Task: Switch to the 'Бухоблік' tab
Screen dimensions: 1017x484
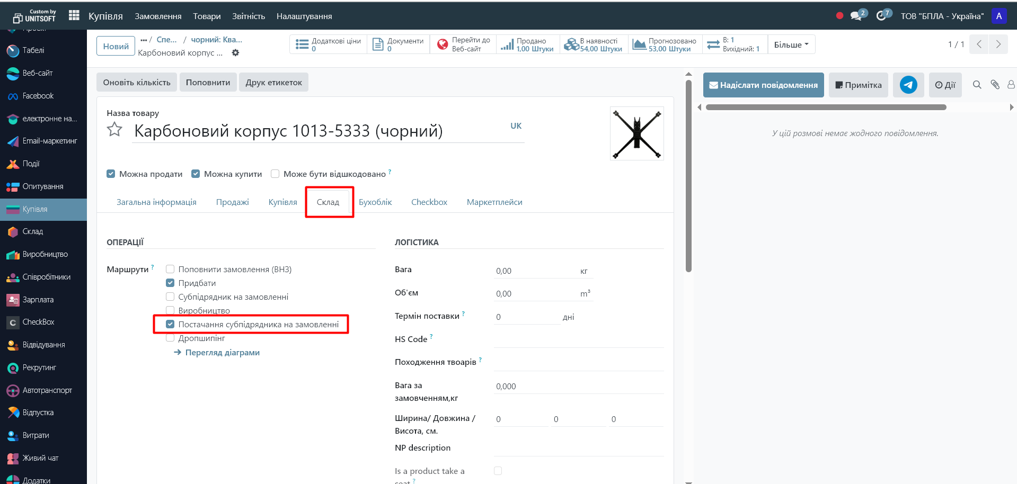Action: [375, 202]
